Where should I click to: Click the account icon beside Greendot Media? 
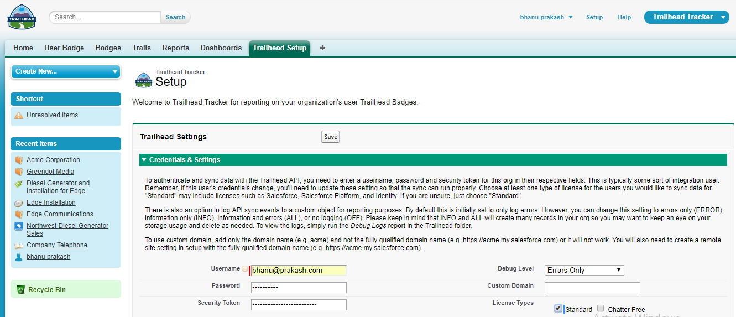tap(19, 172)
